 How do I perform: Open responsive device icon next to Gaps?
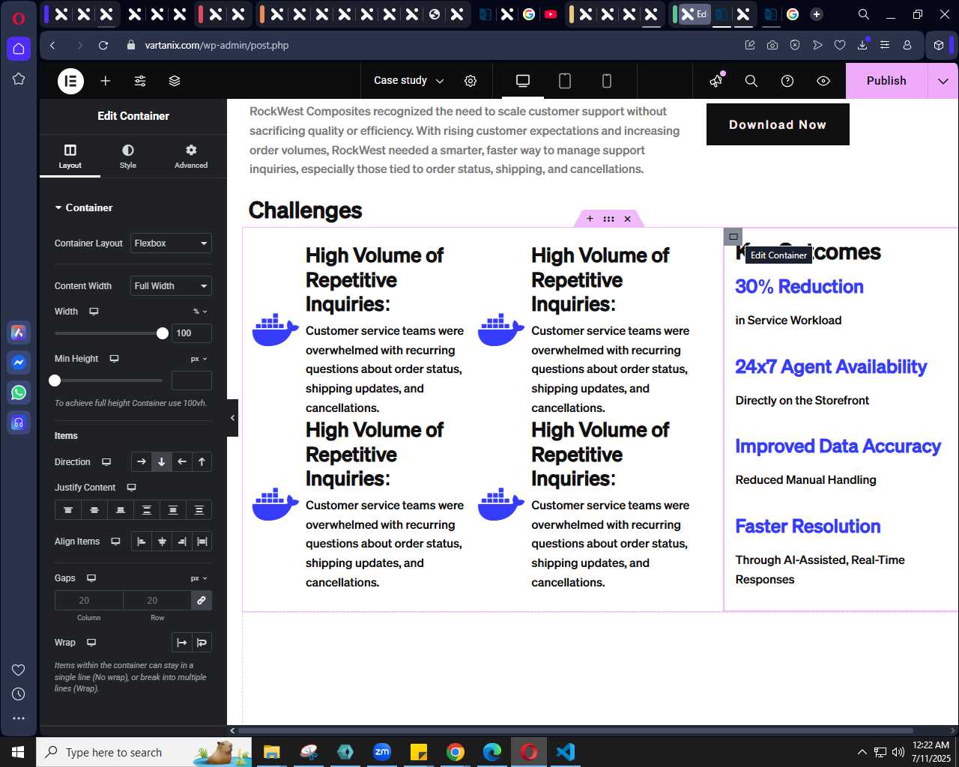(x=91, y=578)
